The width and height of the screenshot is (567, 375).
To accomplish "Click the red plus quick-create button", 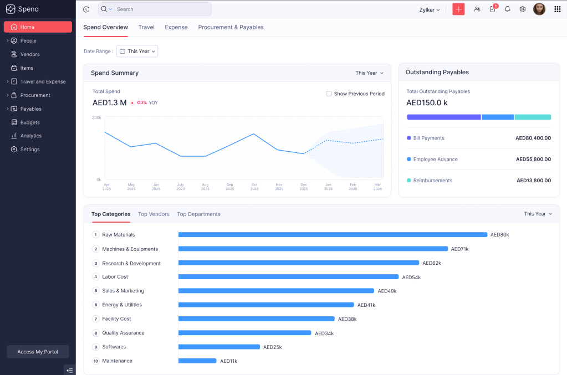I will point(458,9).
